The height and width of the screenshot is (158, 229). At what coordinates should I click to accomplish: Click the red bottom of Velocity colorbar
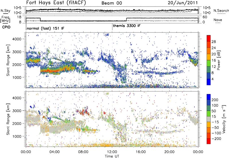click(209, 141)
